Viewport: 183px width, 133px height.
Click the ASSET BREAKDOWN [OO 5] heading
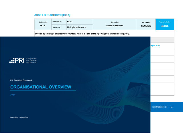click(52, 15)
